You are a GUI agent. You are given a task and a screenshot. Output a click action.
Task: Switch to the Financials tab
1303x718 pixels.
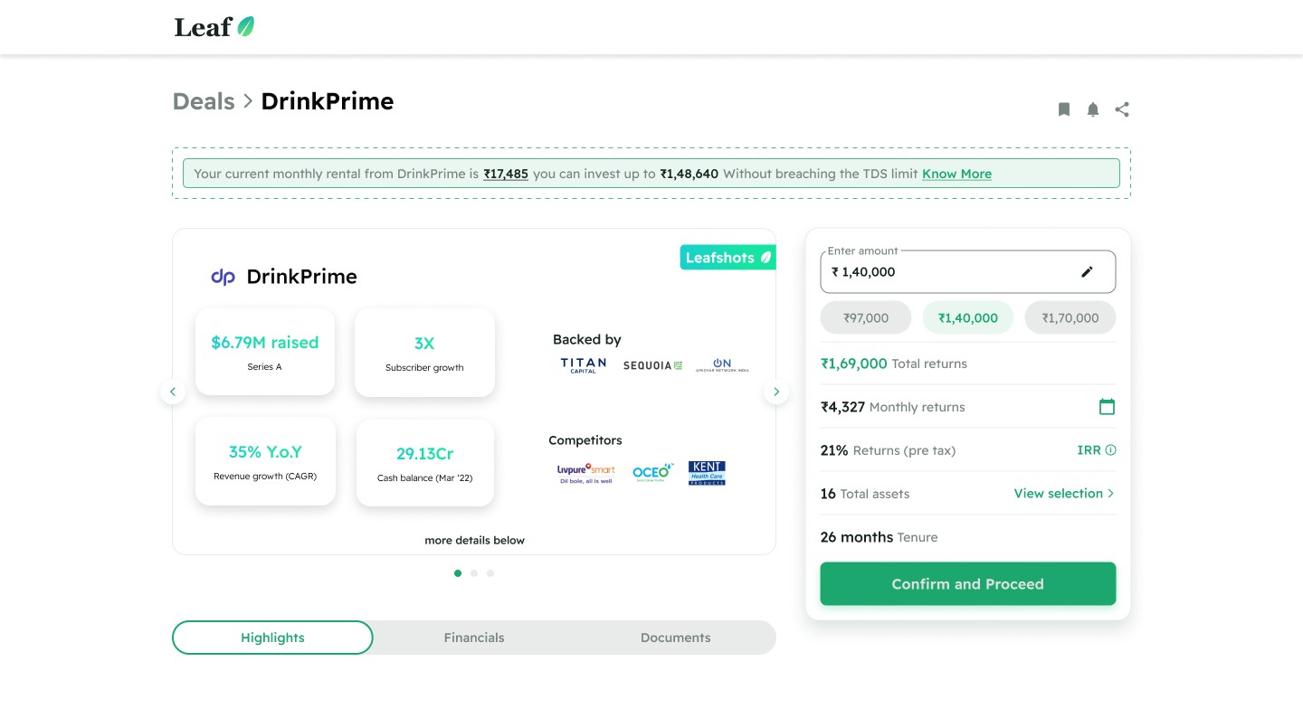click(474, 638)
